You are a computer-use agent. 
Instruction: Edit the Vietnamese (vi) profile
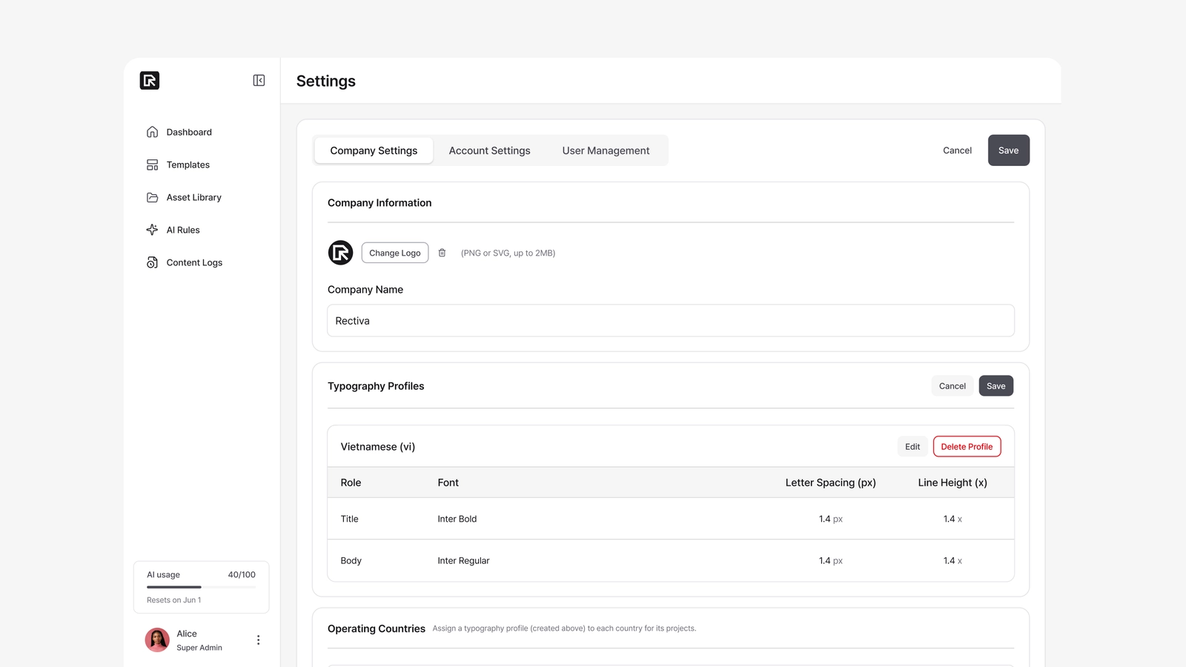[x=912, y=447]
